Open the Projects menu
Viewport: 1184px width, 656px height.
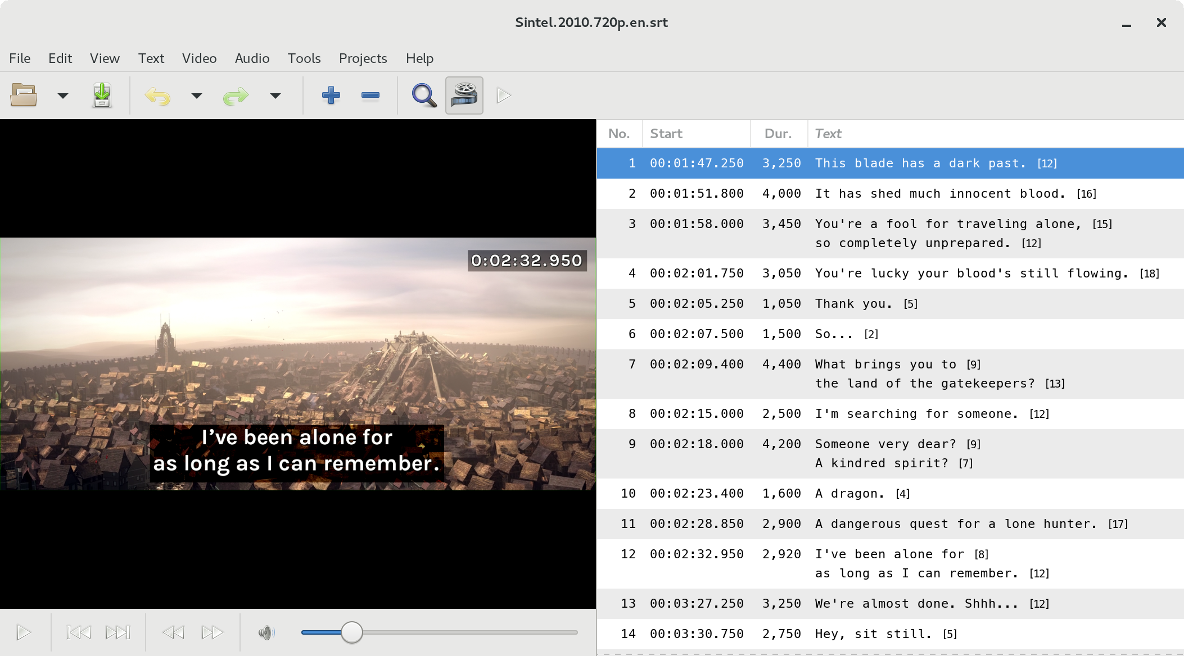tap(363, 58)
